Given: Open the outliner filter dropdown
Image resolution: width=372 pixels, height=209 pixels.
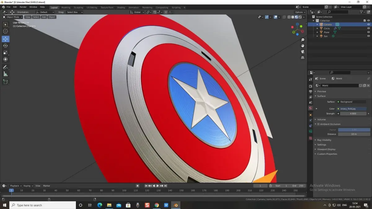Looking at the screenshot, I should 362,12.
